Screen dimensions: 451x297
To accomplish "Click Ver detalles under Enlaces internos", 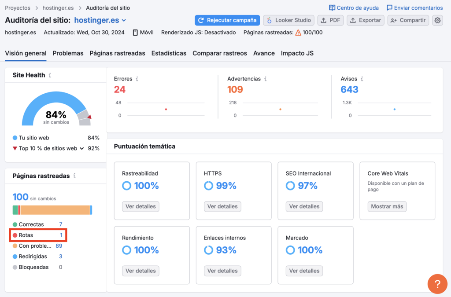I will [222, 271].
